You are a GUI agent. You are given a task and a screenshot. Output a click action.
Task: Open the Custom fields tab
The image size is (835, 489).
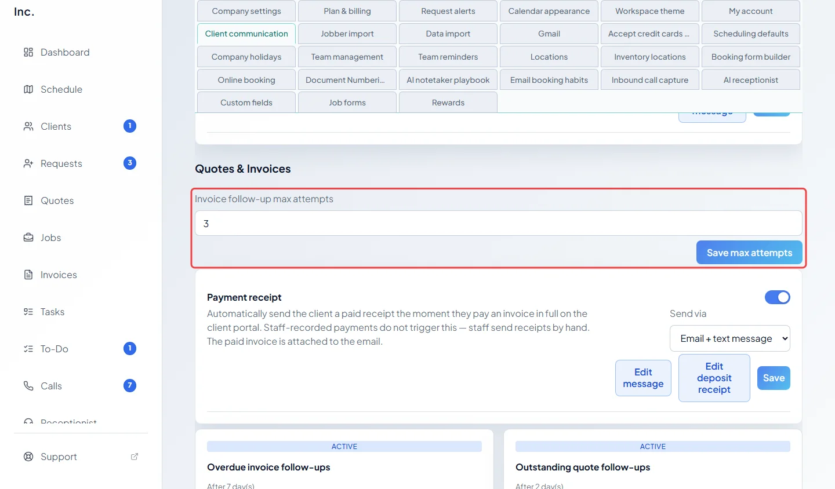click(246, 103)
